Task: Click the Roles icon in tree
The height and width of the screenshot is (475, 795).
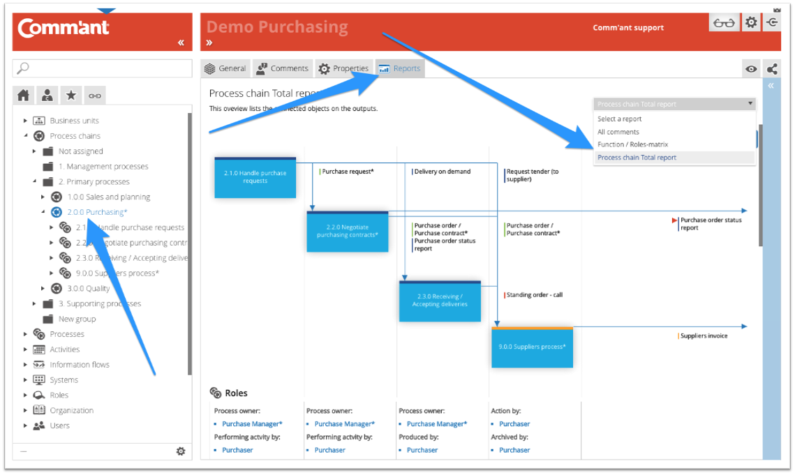Action: tap(39, 395)
